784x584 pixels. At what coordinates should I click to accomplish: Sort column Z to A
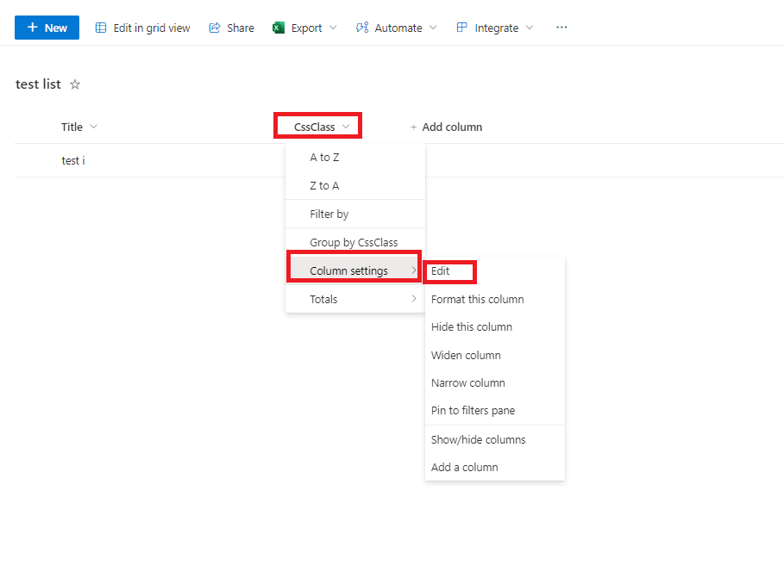[355, 186]
